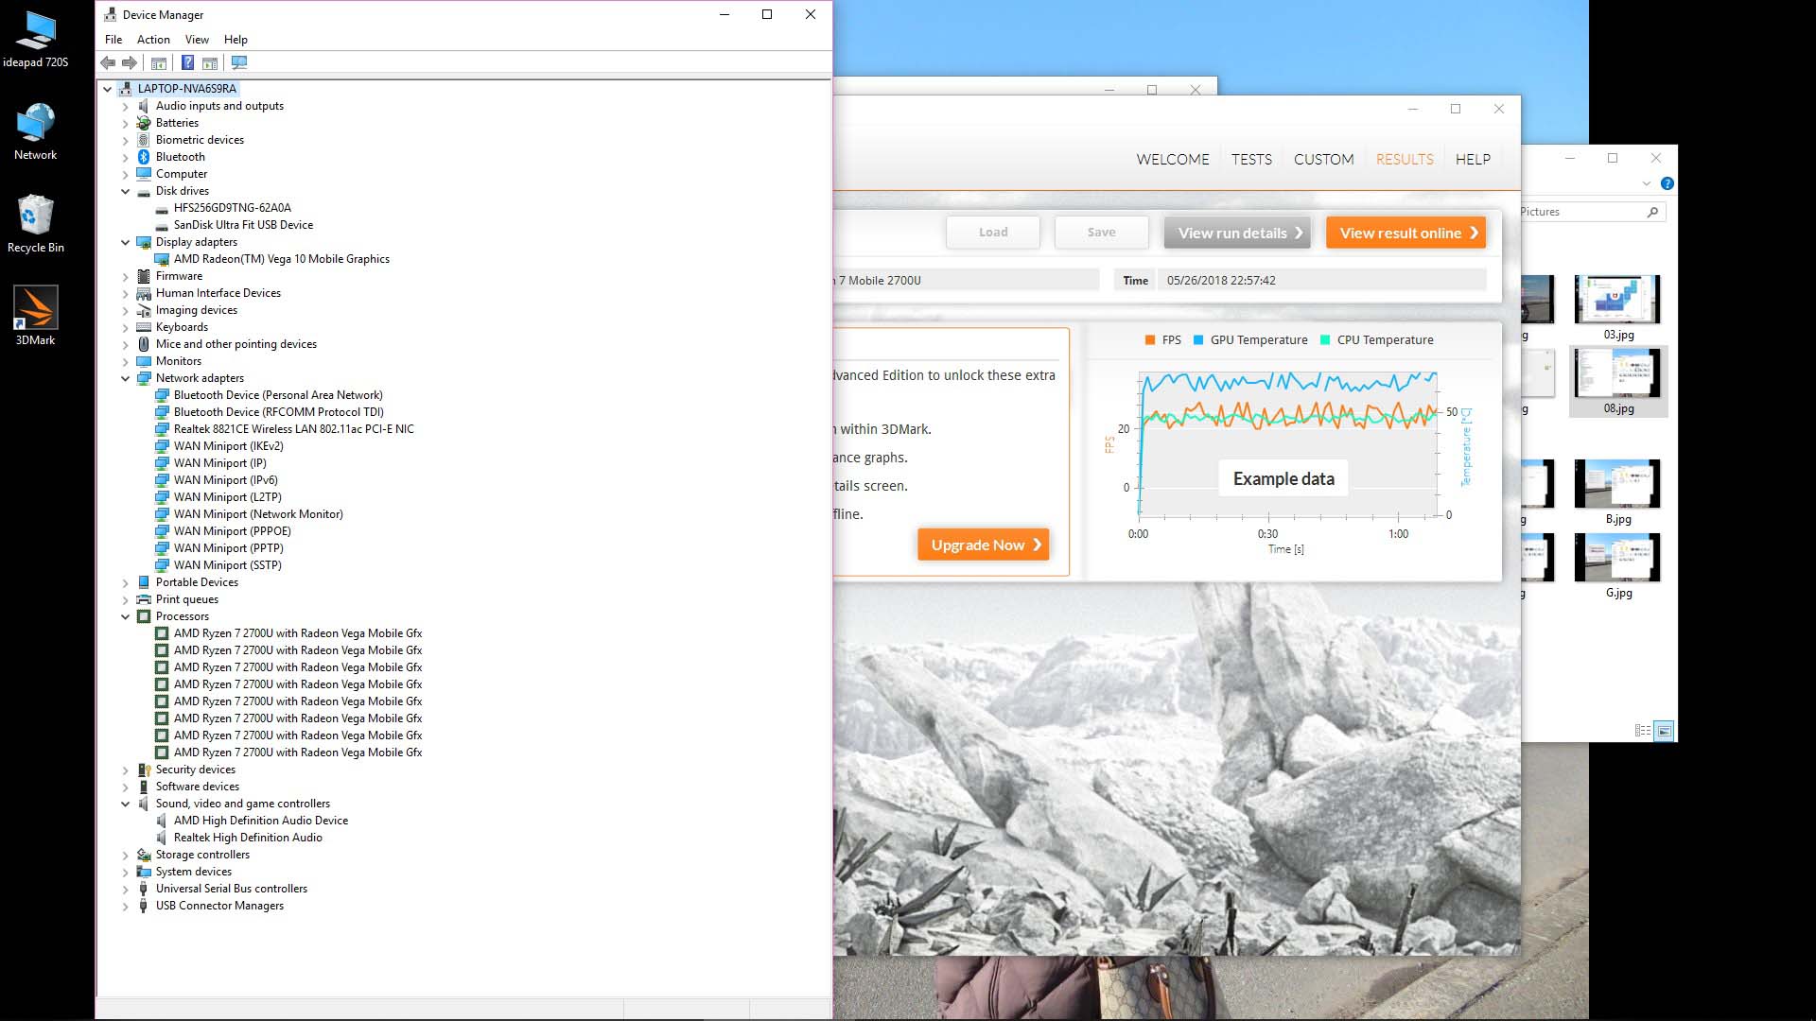This screenshot has width=1816, height=1021.
Task: Open the View menu in Device Manager
Action: pyautogui.click(x=197, y=40)
